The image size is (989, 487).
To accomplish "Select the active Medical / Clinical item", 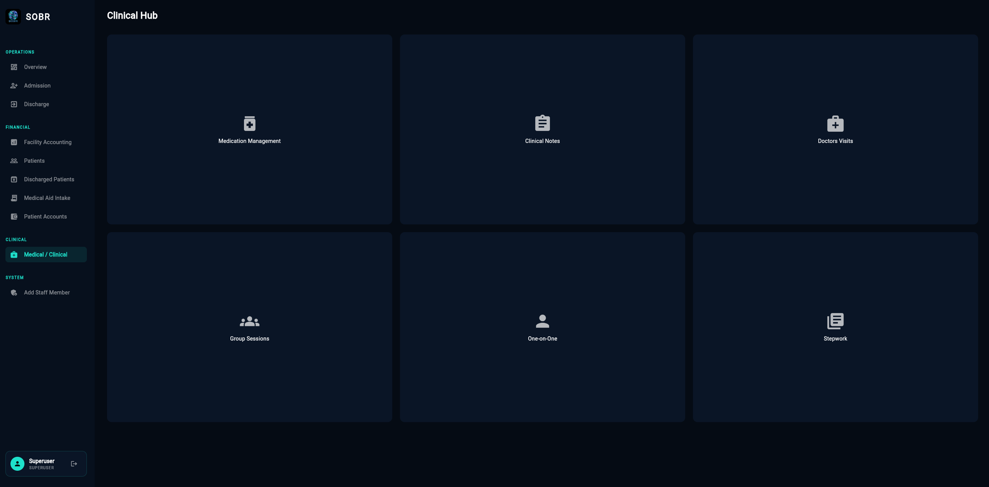I will [x=46, y=255].
